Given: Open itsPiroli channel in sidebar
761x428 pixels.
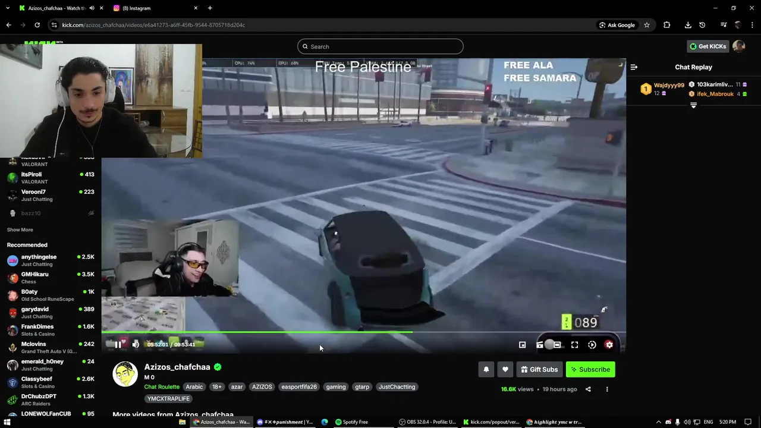Looking at the screenshot, I should (51, 178).
